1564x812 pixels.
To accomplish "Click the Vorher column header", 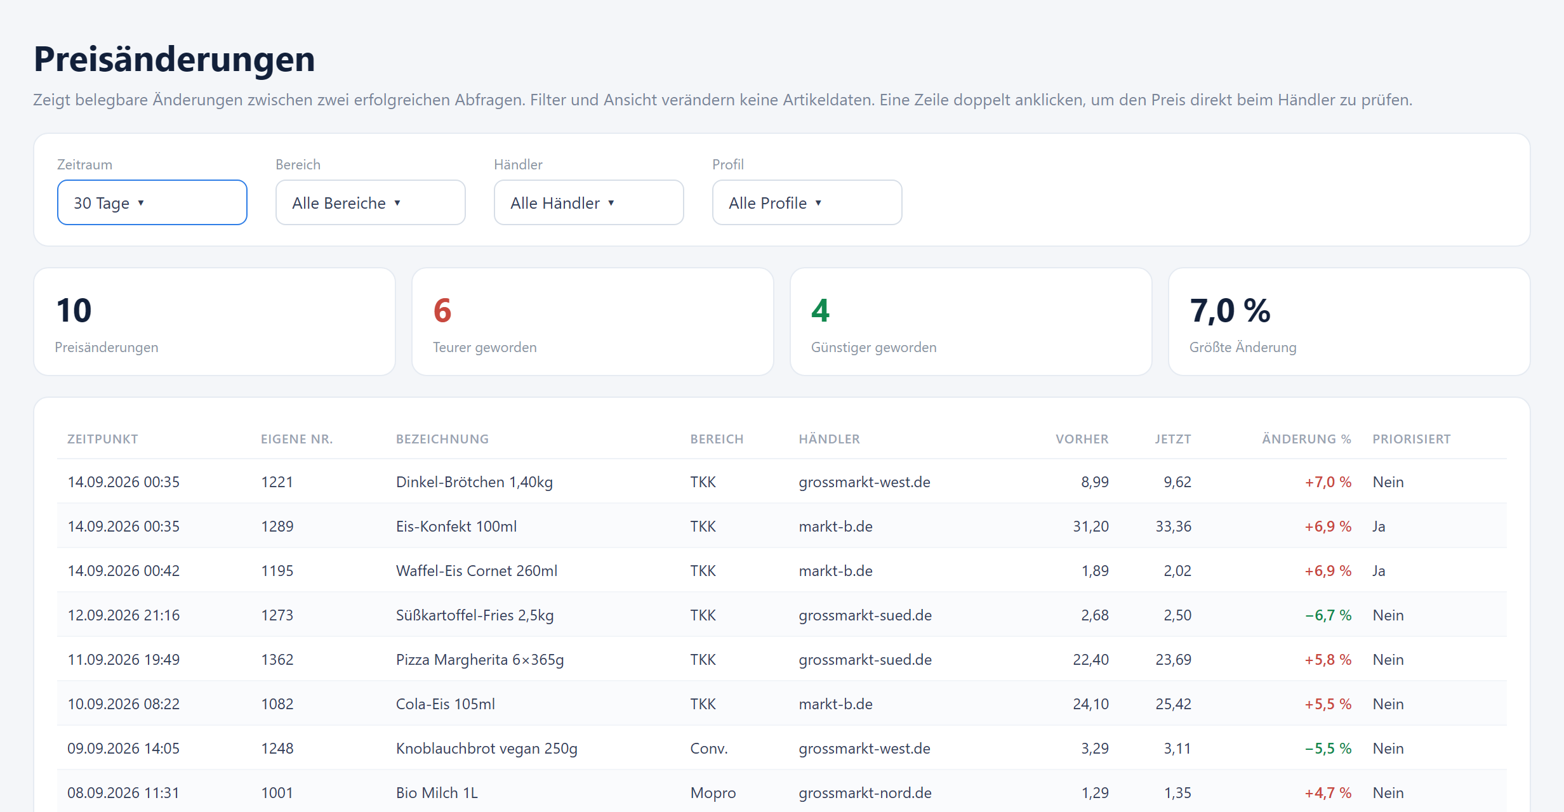I will click(x=1082, y=439).
